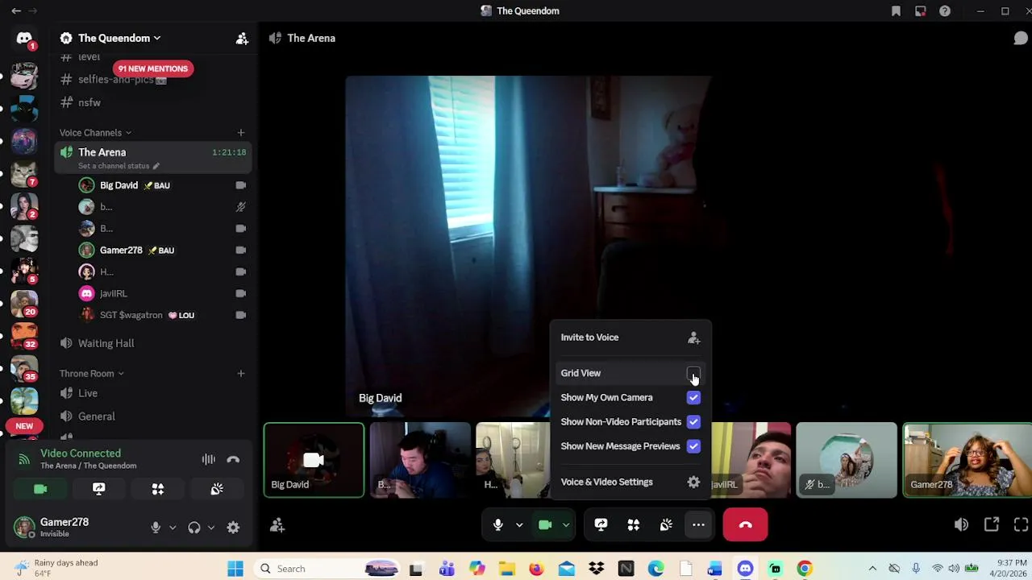Screen dimensions: 1032x580
Task: Toggle the microphone mute in call controls
Action: (497, 524)
